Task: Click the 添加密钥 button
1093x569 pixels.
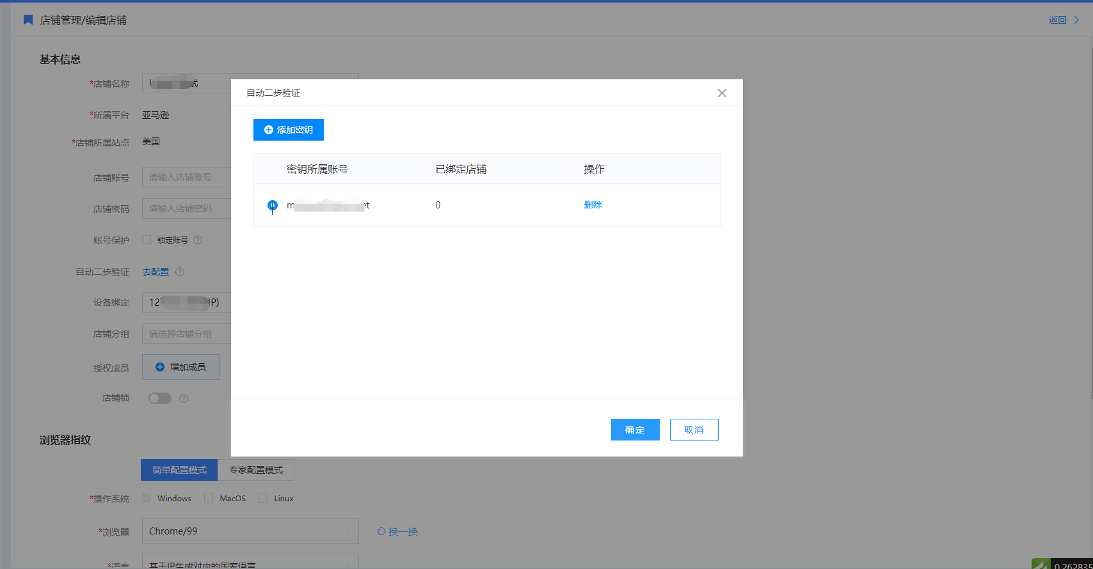Action: coord(289,130)
